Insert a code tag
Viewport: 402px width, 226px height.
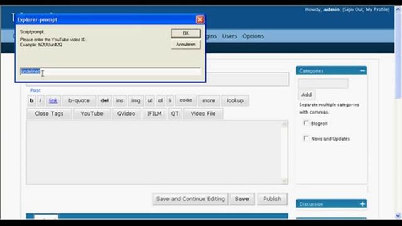(x=186, y=100)
